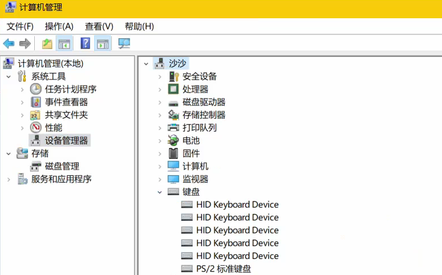442x275 pixels.
Task: Select PS/2 标准键盘 device
Action: [x=224, y=269]
